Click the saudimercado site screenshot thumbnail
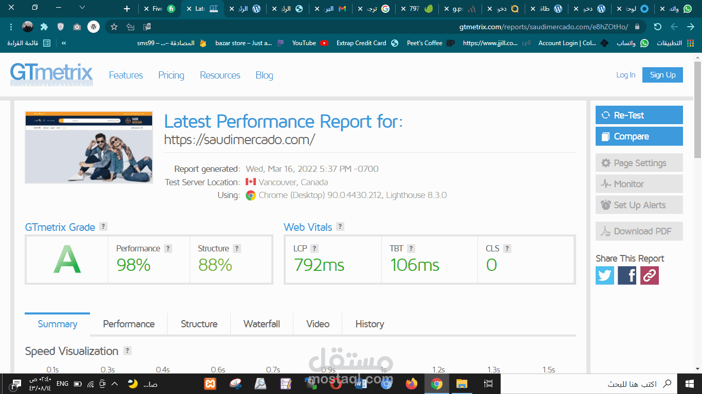The image size is (702, 394). coord(89,147)
